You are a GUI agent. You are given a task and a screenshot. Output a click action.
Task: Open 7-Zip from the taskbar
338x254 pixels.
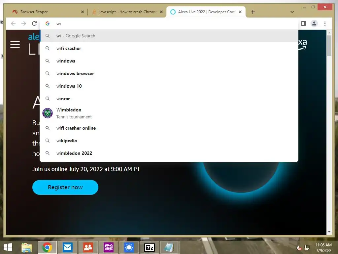(150, 247)
